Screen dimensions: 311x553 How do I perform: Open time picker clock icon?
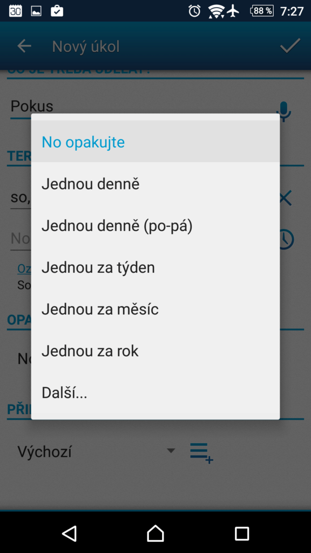[286, 239]
